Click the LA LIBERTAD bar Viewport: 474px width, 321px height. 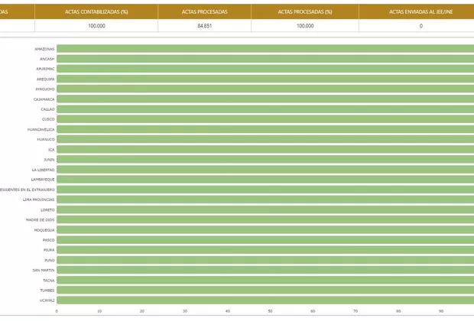[265, 170]
